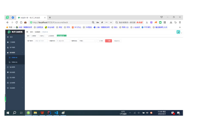This screenshot has height=126, width=202.
Task: Collapse the 账单管理 sidebar menu
Action: point(15,52)
